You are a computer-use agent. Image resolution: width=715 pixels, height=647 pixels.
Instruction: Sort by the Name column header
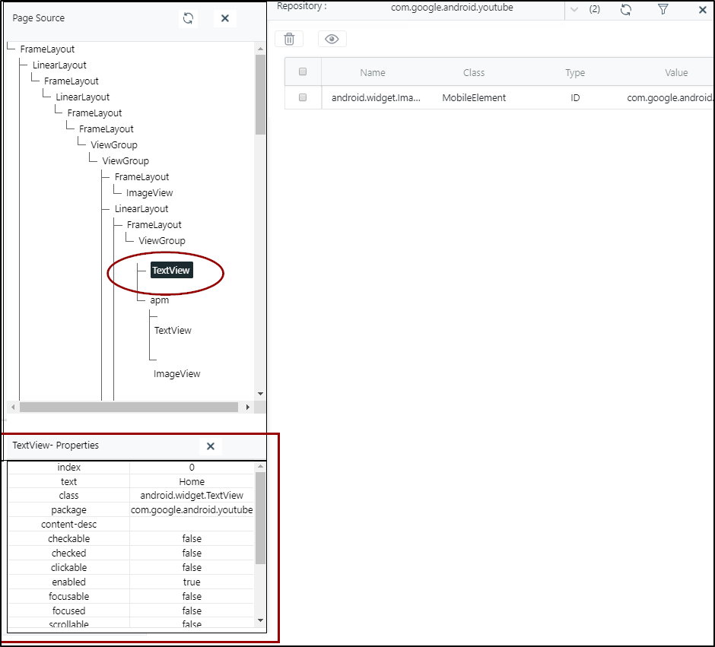tap(373, 73)
